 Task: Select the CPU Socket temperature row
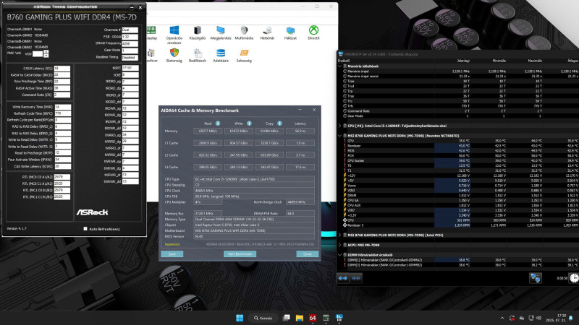pos(458,160)
